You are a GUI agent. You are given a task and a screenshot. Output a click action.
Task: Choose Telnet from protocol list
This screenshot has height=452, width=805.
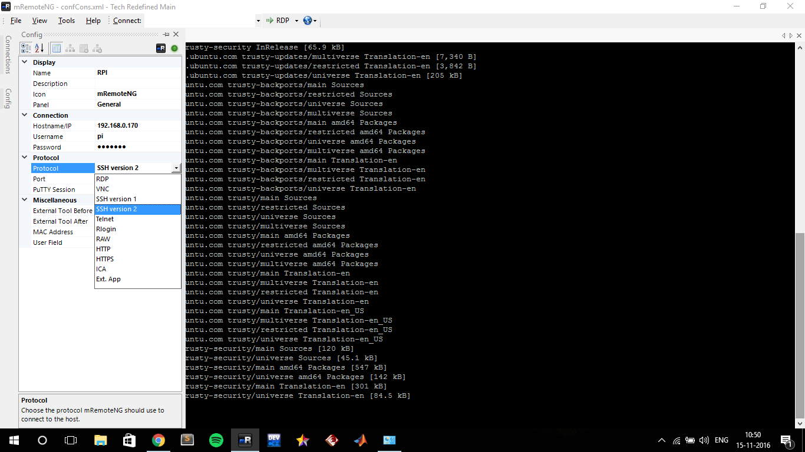(138, 219)
